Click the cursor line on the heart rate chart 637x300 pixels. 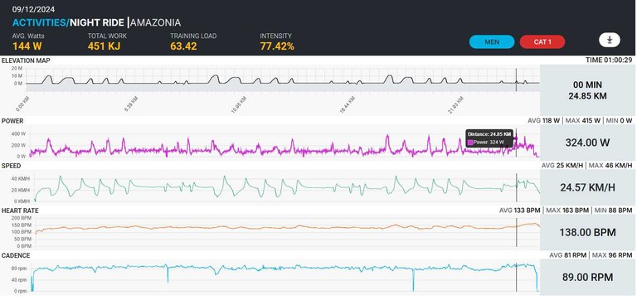pyautogui.click(x=517, y=232)
